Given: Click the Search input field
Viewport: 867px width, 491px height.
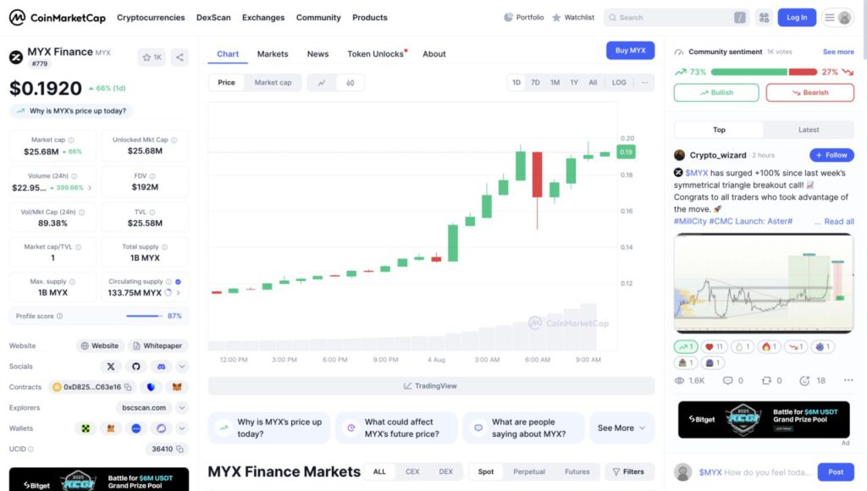Looking at the screenshot, I should pos(672,18).
